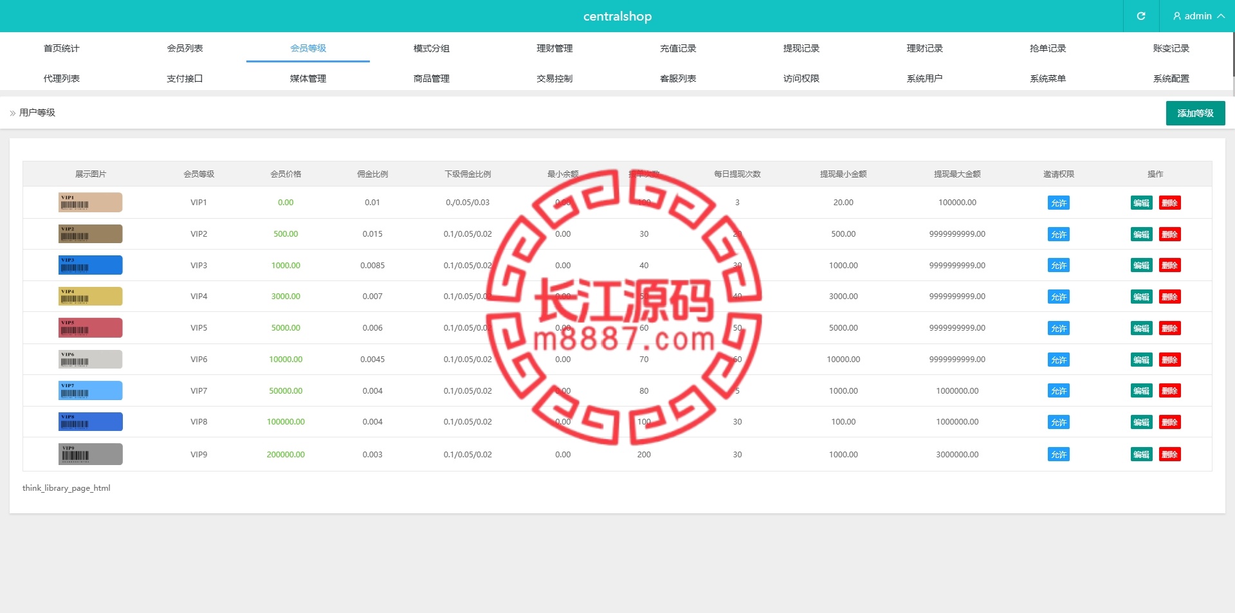1235x613 pixels.
Task: Edit the VIP4 level row
Action: point(1142,297)
